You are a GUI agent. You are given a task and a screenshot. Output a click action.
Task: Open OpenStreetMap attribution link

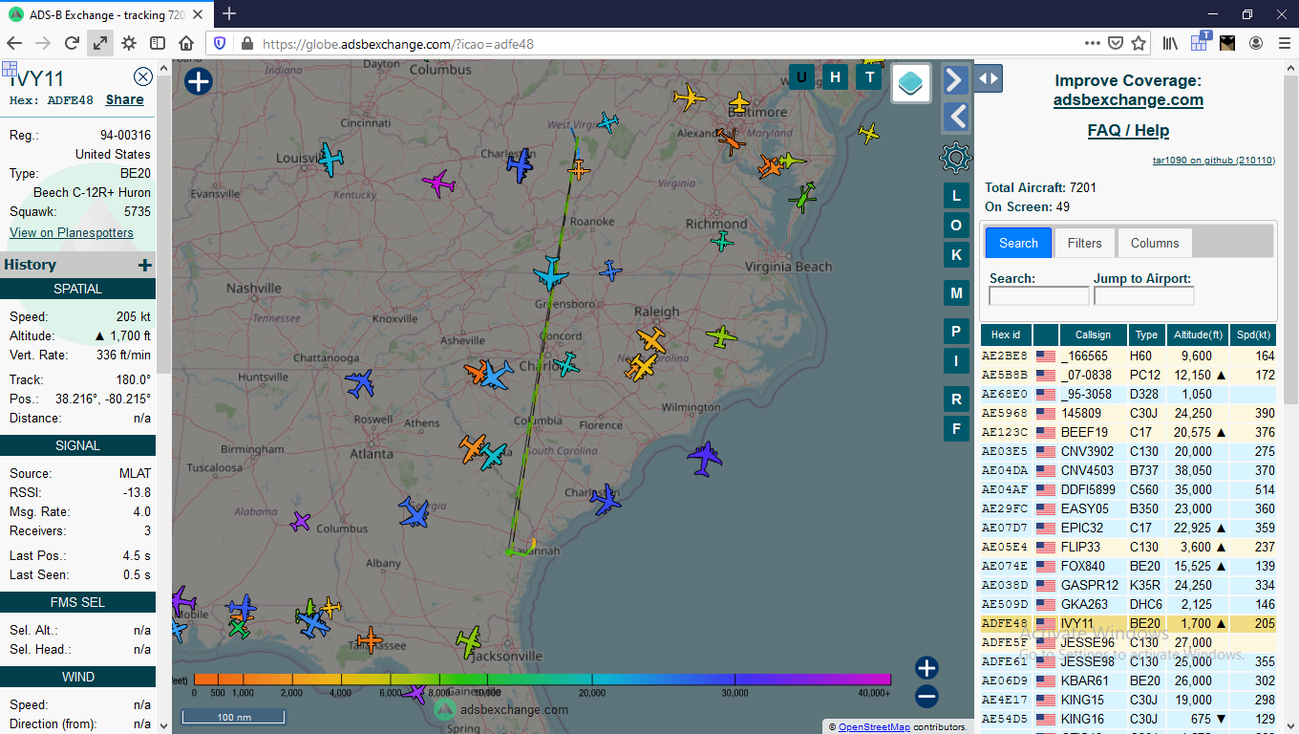point(874,727)
